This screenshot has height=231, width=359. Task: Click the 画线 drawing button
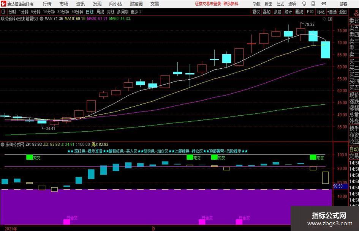pyautogui.click(x=299, y=12)
